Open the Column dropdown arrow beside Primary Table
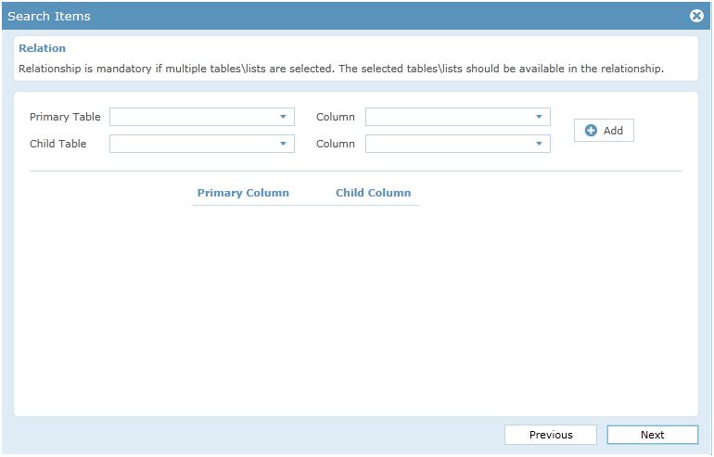Screen dimensions: 714x457 [x=539, y=117]
